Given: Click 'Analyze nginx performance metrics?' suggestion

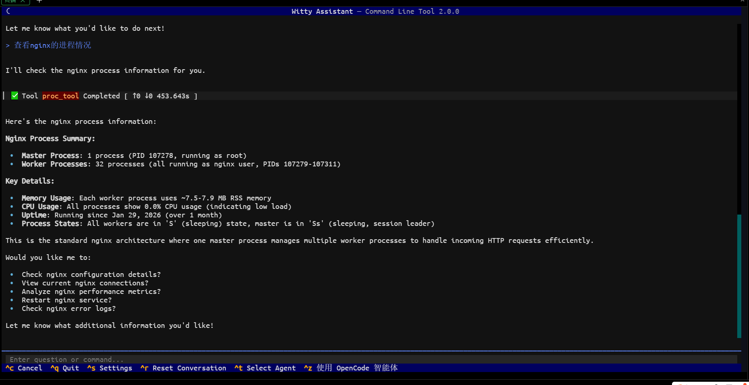Looking at the screenshot, I should (x=91, y=291).
